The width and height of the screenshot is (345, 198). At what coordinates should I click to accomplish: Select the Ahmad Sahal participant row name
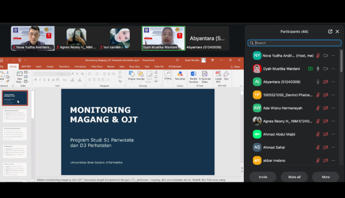274,147
